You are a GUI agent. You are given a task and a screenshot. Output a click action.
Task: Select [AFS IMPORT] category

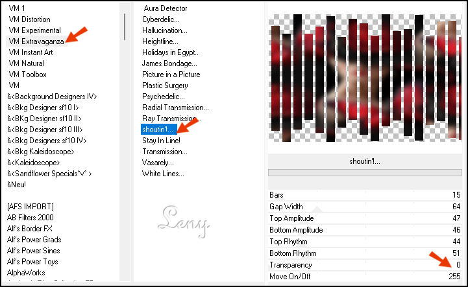pyautogui.click(x=30, y=207)
